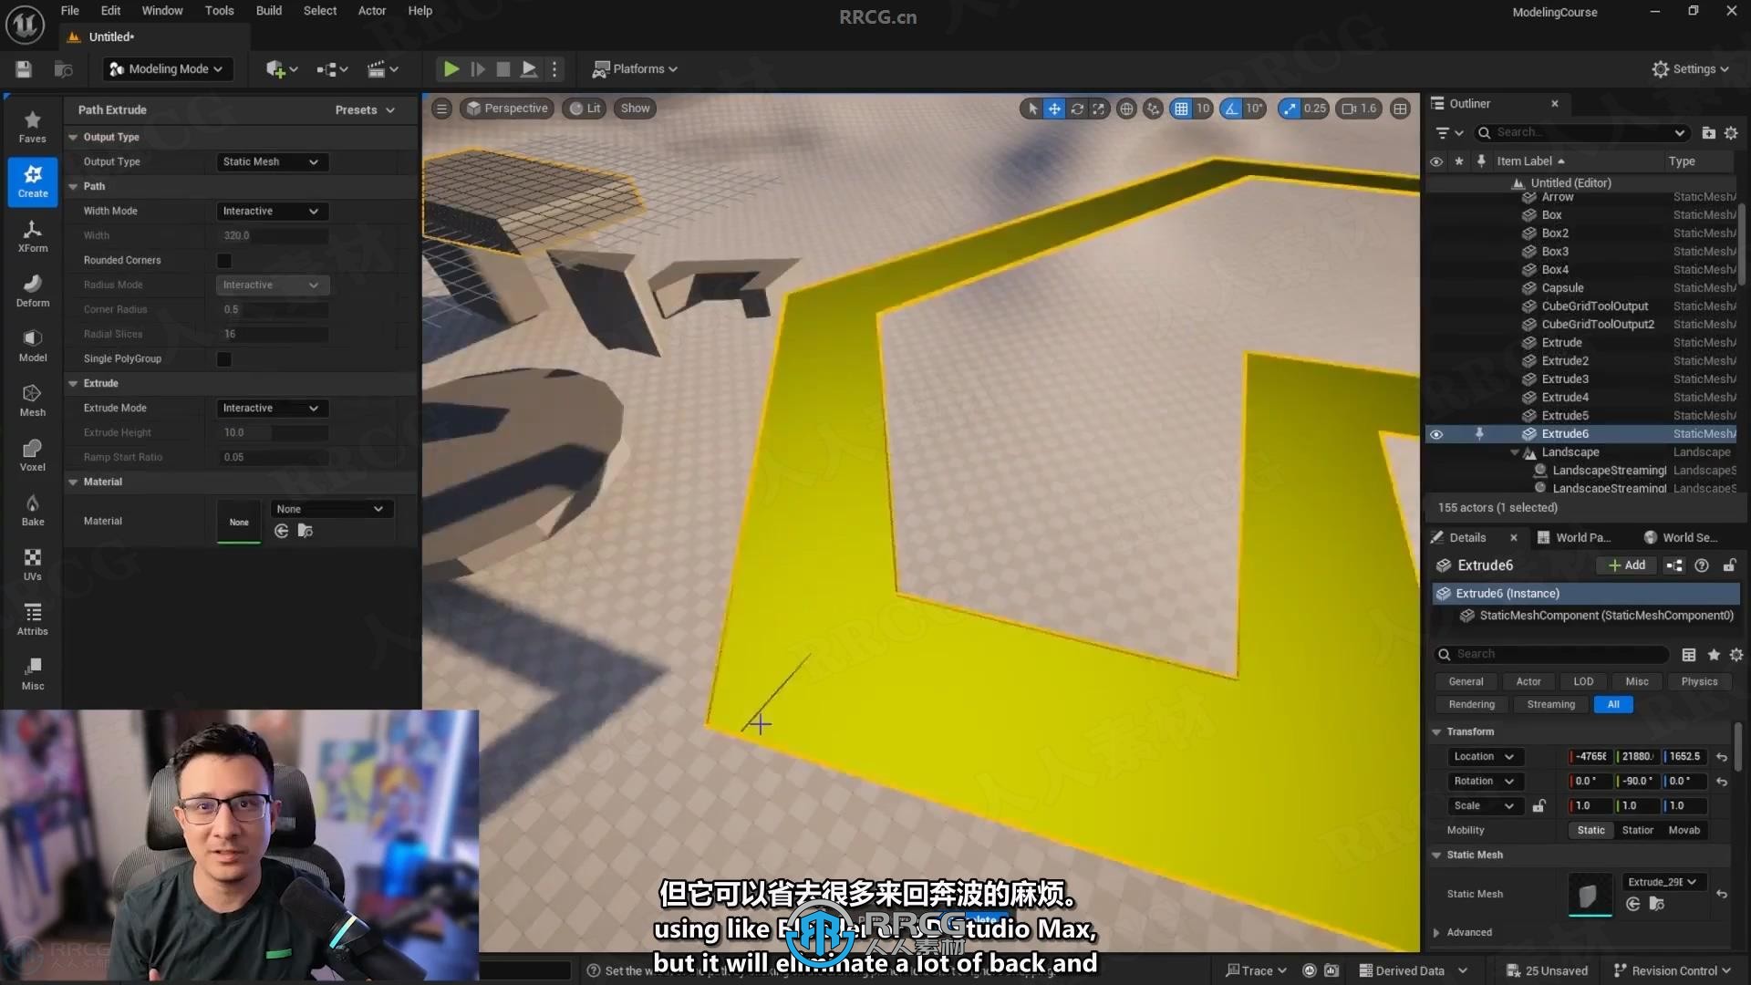The width and height of the screenshot is (1751, 985).
Task: Click the Lit view mode button
Action: [x=585, y=109]
